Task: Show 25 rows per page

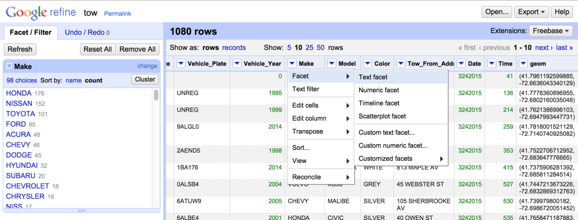Action: click(310, 47)
